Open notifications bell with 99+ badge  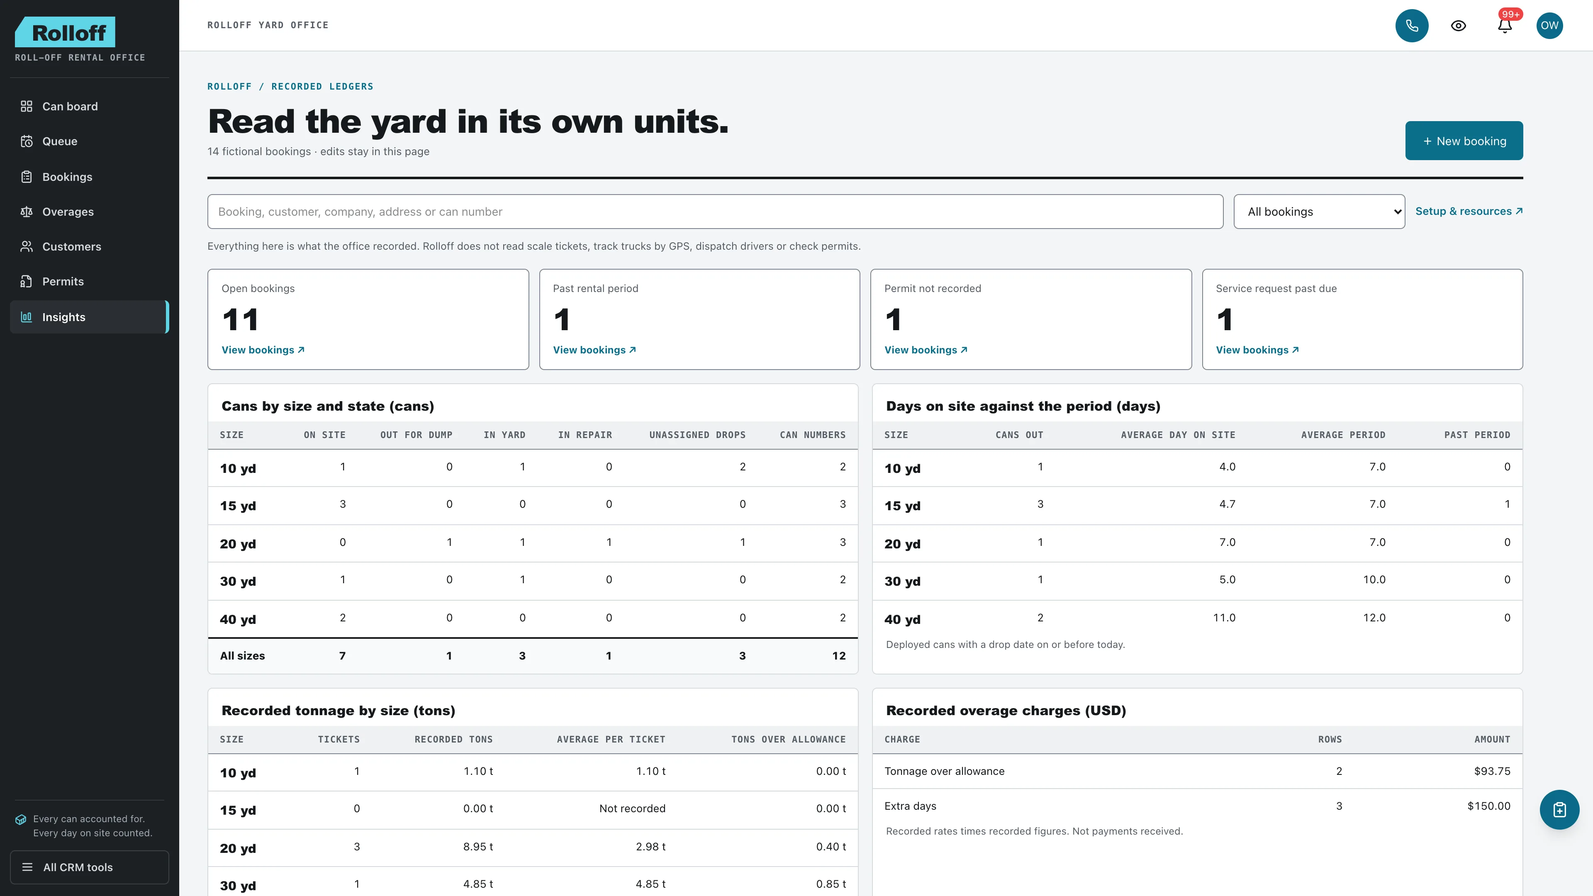[1505, 25]
